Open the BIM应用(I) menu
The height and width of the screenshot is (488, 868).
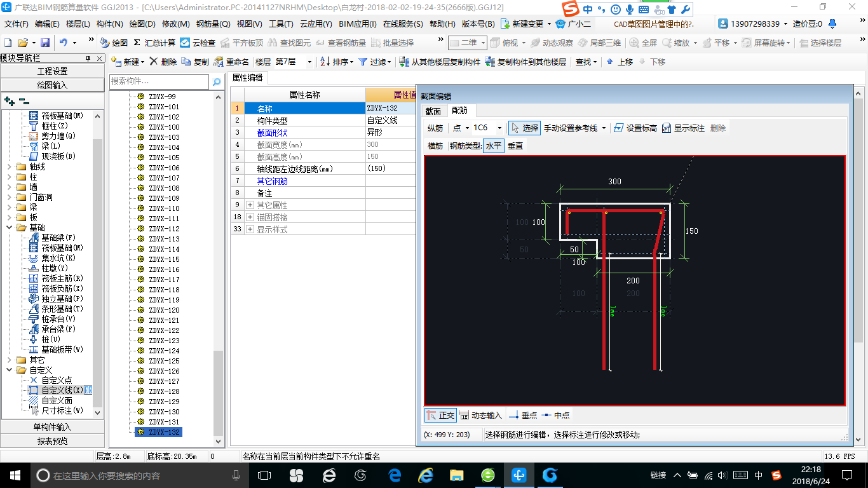(358, 24)
